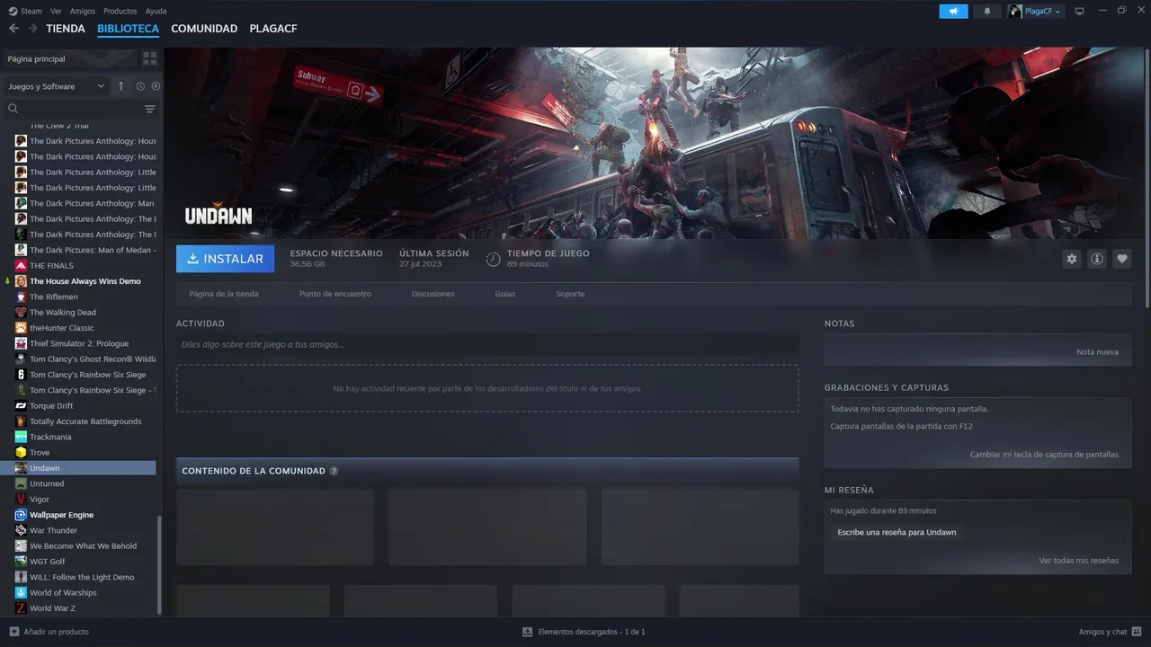Open Undawn game info icon
Viewport: 1151px width, 647px height.
click(1097, 259)
